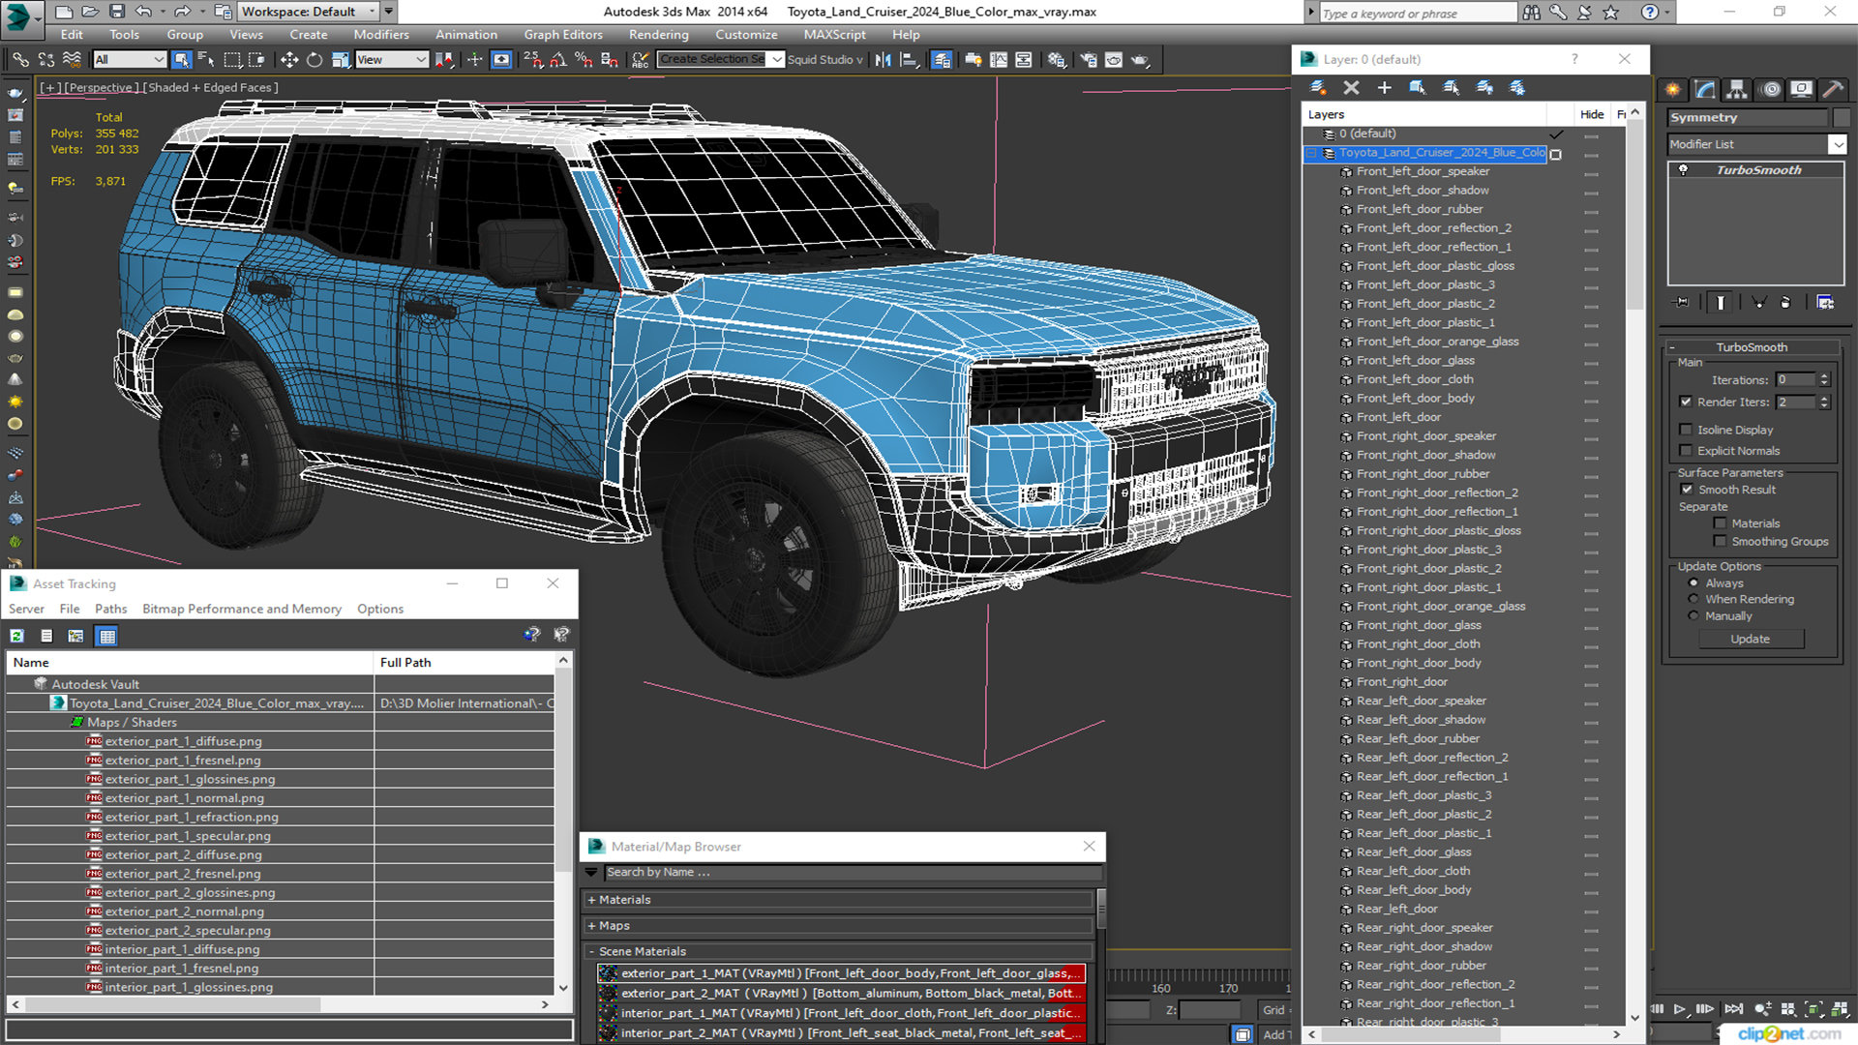Toggle the Percent Snap icon
Image resolution: width=1858 pixels, height=1045 pixels.
[584, 60]
